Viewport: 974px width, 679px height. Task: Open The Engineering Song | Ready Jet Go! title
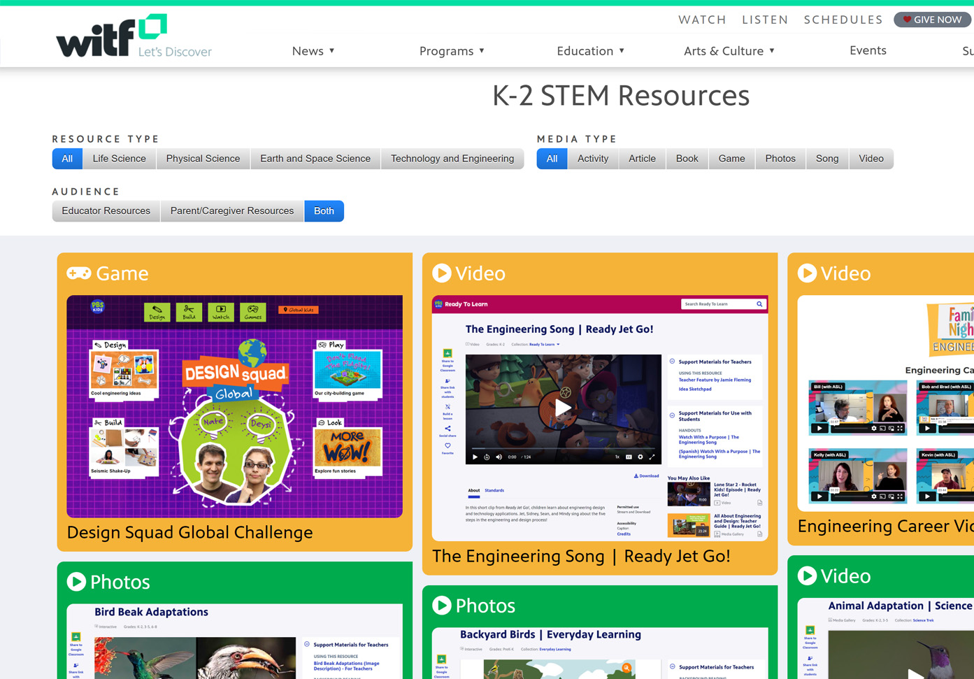point(581,557)
